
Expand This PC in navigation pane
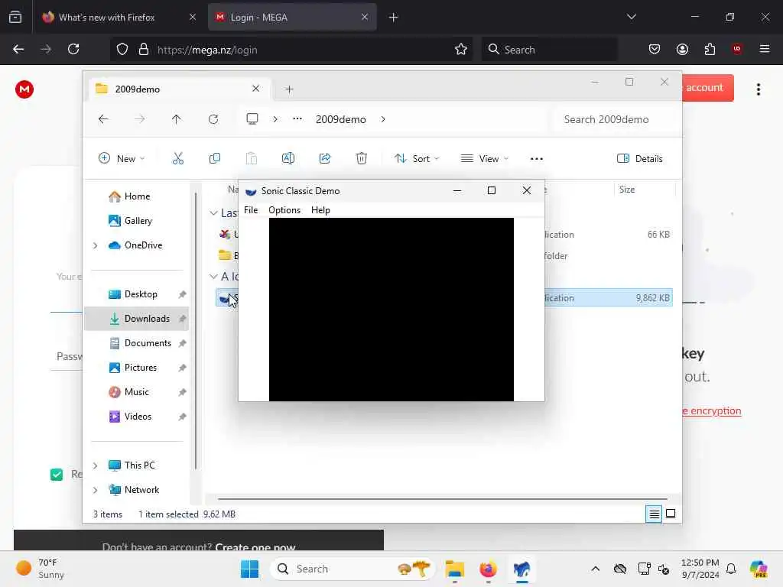click(x=96, y=465)
